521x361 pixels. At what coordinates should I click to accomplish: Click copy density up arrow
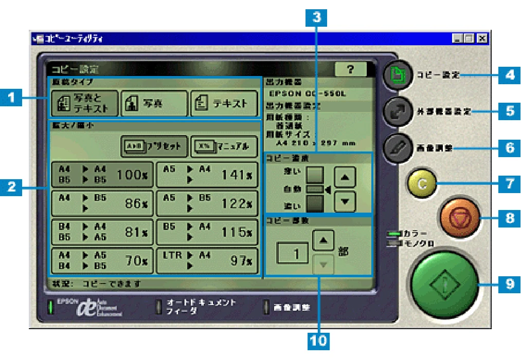[x=345, y=177]
